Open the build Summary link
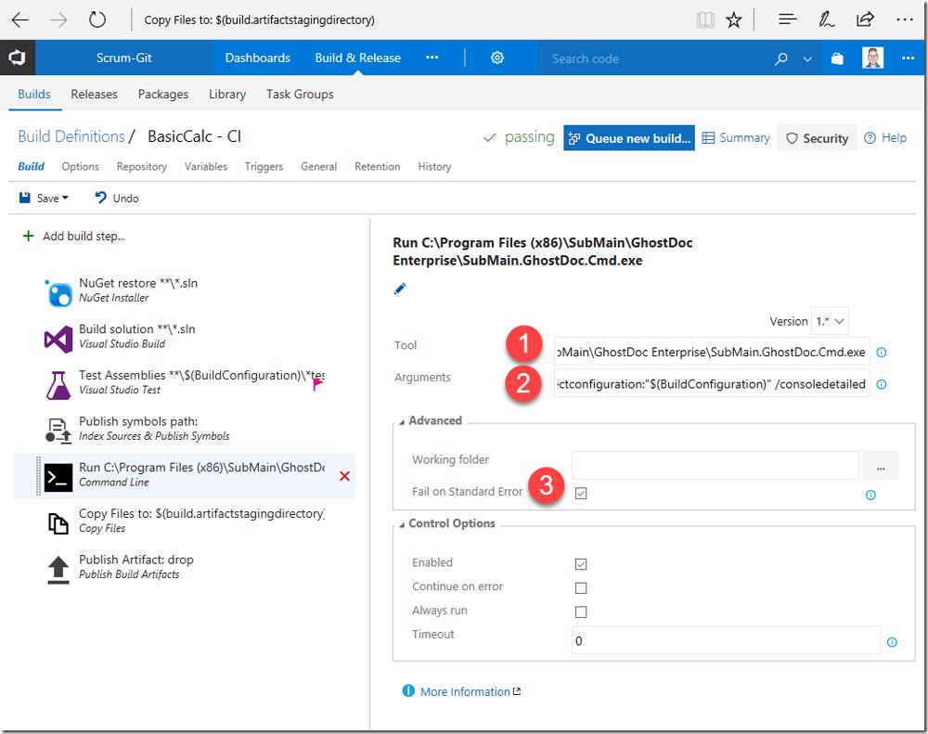The width and height of the screenshot is (928, 734). [736, 138]
